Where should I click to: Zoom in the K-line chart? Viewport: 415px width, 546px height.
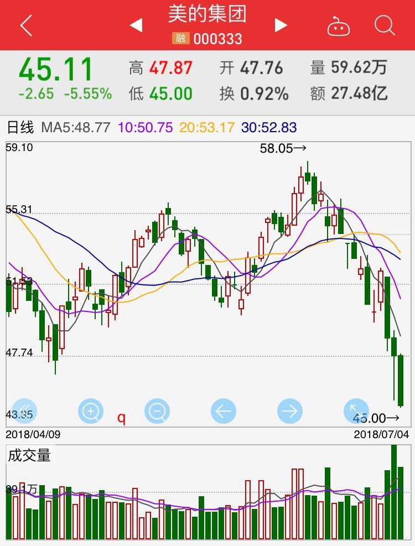[x=91, y=411]
